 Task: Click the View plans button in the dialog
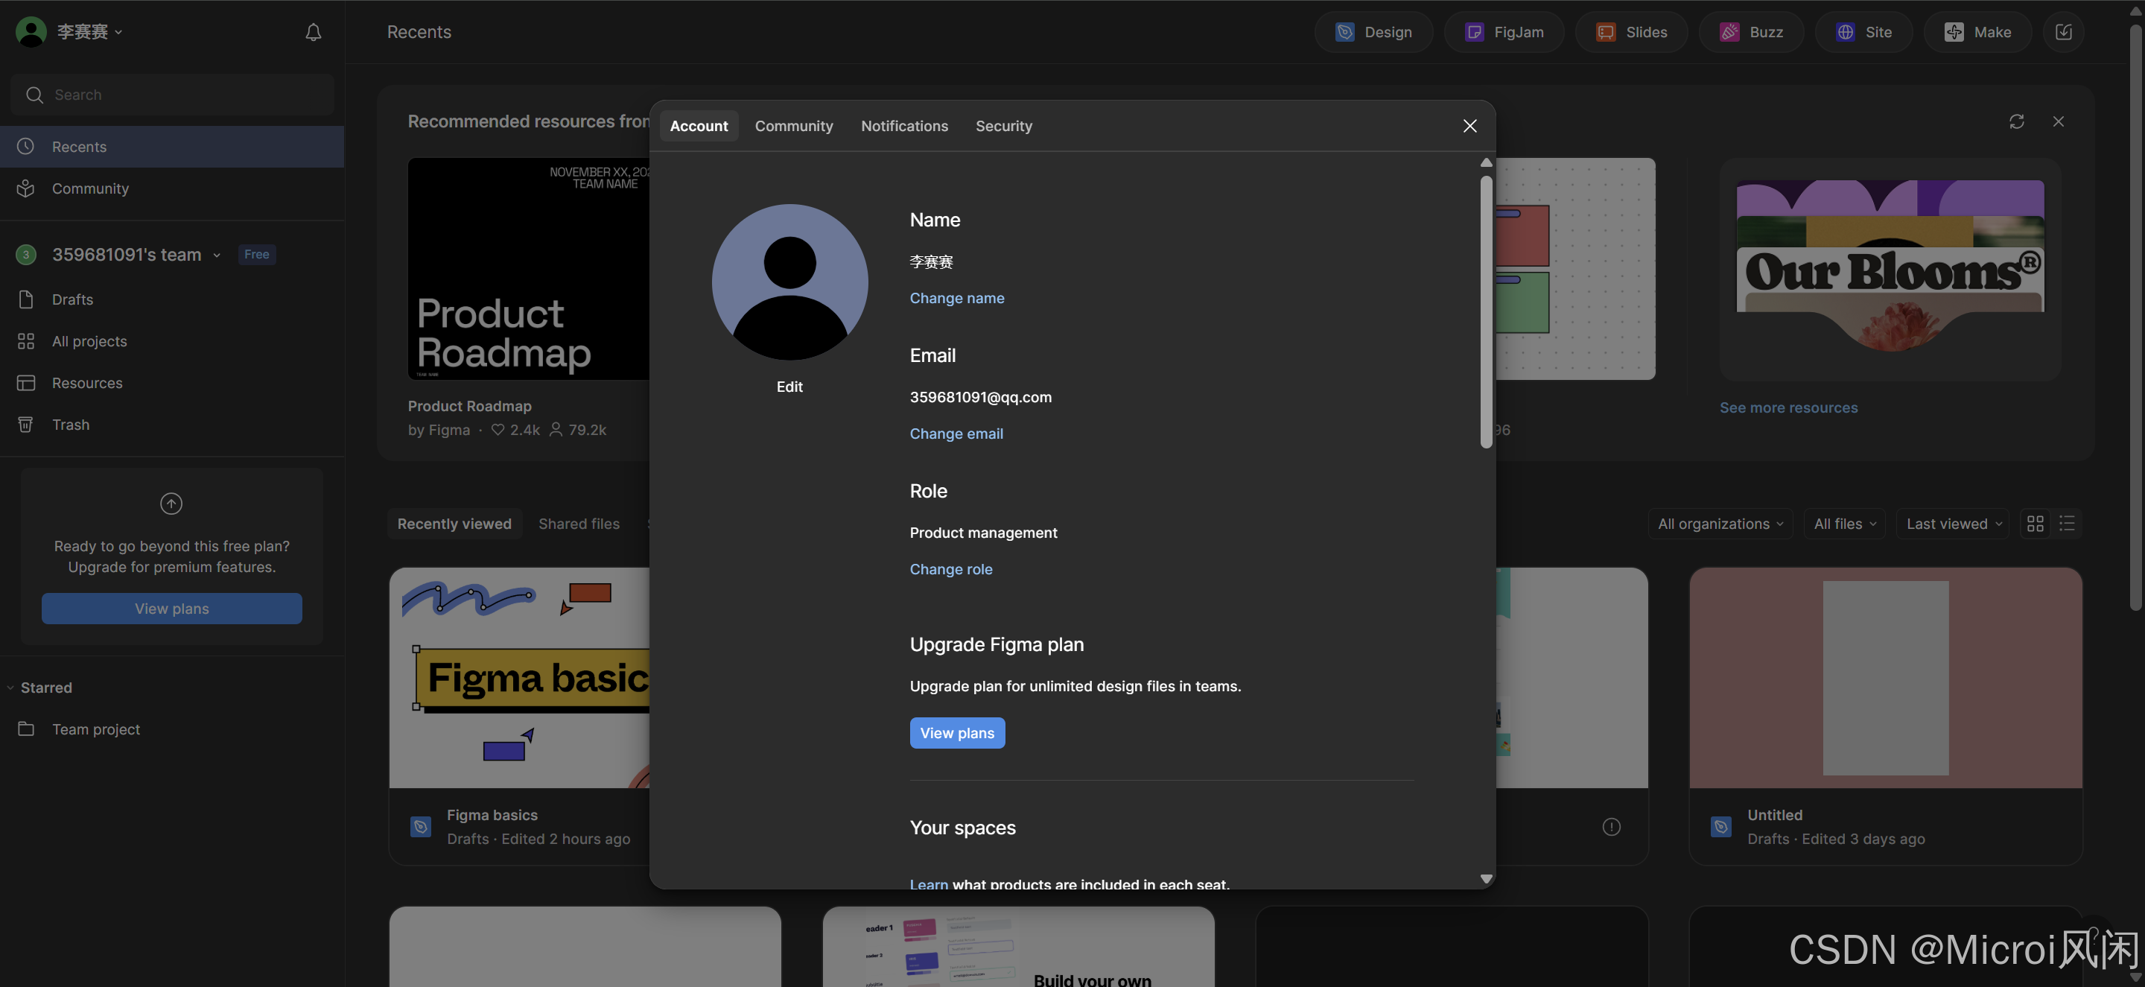pos(957,733)
